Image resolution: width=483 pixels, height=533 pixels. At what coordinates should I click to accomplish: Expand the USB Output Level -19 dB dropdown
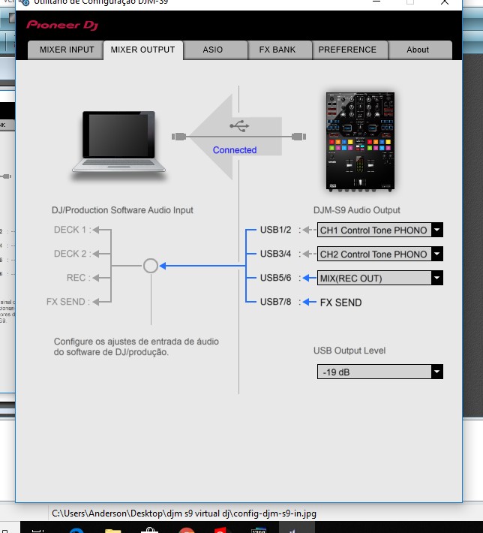(380, 372)
